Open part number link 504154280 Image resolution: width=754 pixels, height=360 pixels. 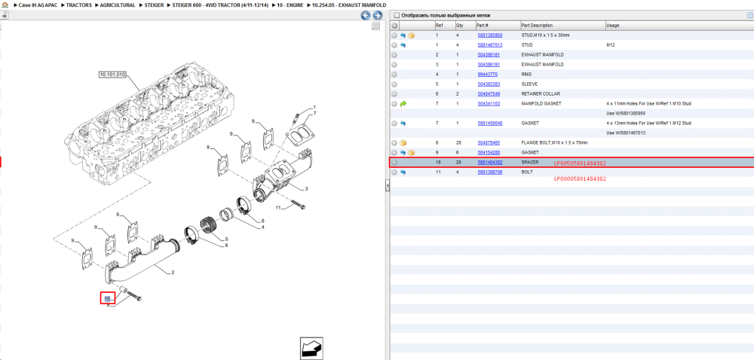tap(489, 153)
